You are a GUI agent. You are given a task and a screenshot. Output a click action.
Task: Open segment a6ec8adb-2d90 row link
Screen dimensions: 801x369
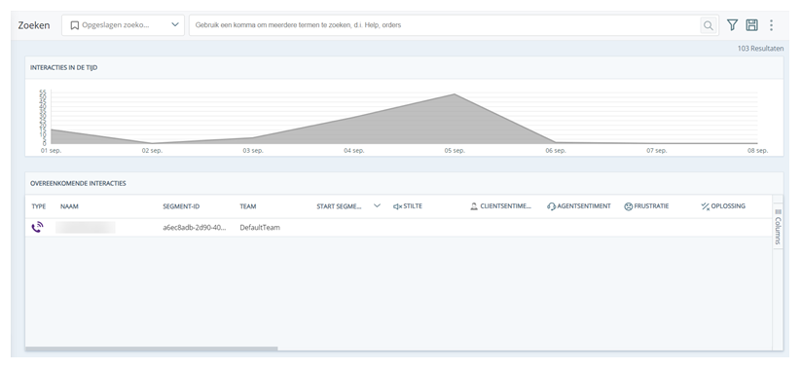[x=194, y=228]
